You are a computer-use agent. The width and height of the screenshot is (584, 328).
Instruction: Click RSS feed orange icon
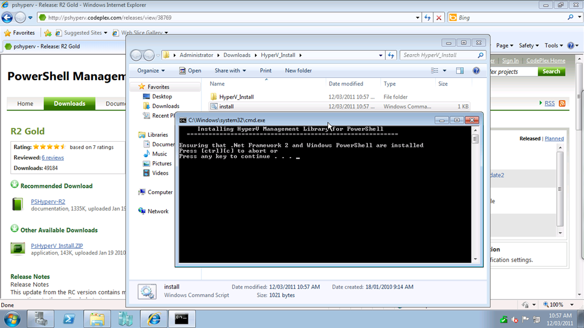coord(562,104)
